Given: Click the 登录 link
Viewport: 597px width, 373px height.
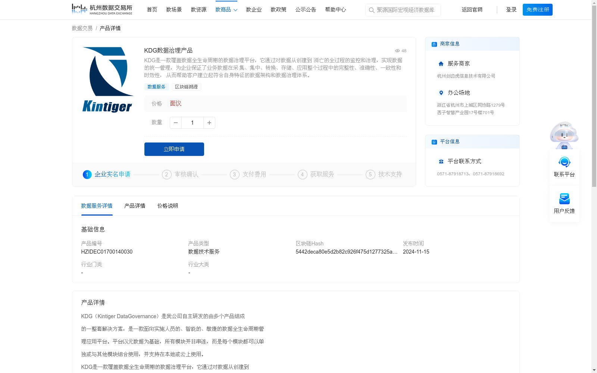Looking at the screenshot, I should click(511, 10).
